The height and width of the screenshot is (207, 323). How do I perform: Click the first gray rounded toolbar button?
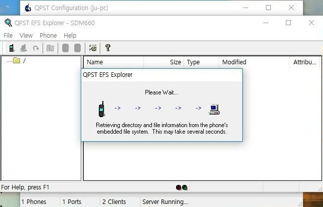65,48
